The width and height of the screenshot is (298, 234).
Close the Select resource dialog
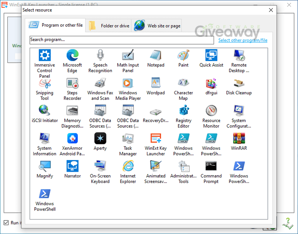[x=271, y=10]
